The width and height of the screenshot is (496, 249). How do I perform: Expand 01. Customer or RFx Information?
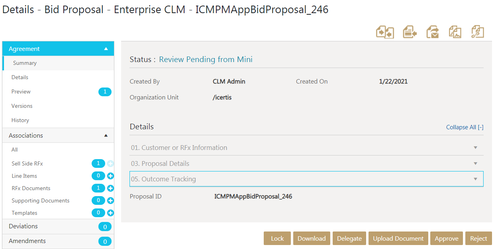(x=475, y=148)
